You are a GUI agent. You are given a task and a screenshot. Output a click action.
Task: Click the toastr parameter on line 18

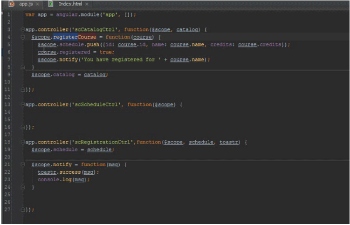[x=229, y=142]
